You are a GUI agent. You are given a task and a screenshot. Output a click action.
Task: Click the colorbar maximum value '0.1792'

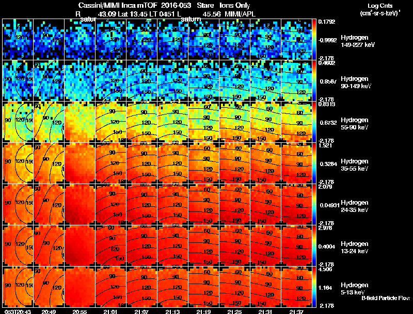click(327, 22)
